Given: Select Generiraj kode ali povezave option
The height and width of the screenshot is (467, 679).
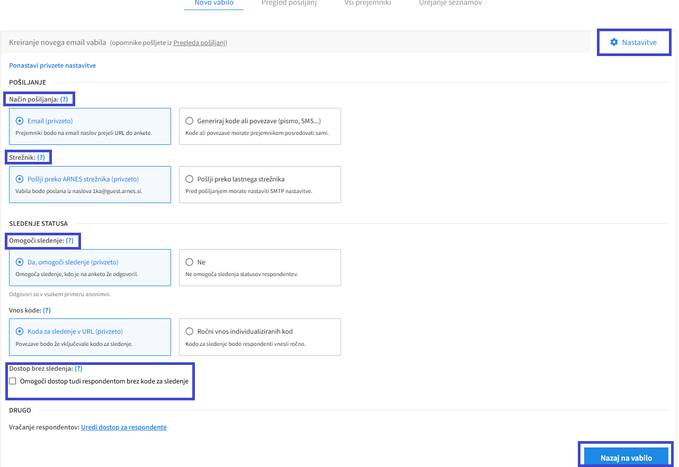Looking at the screenshot, I should tap(260, 126).
